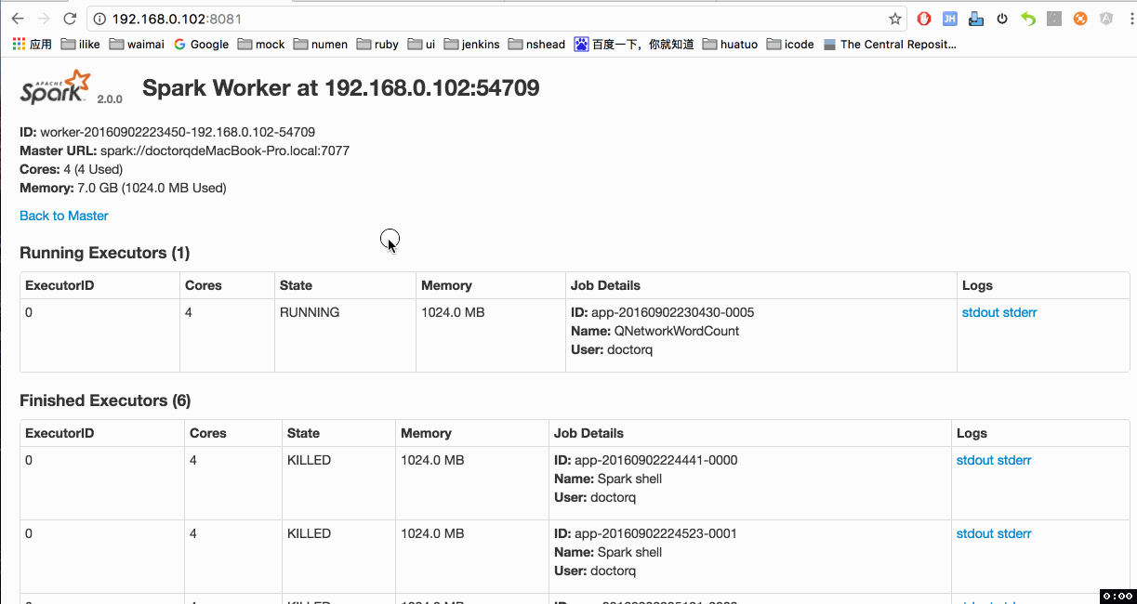Click the Job Details header in Running Executors
This screenshot has height=604, width=1137.
(x=605, y=285)
